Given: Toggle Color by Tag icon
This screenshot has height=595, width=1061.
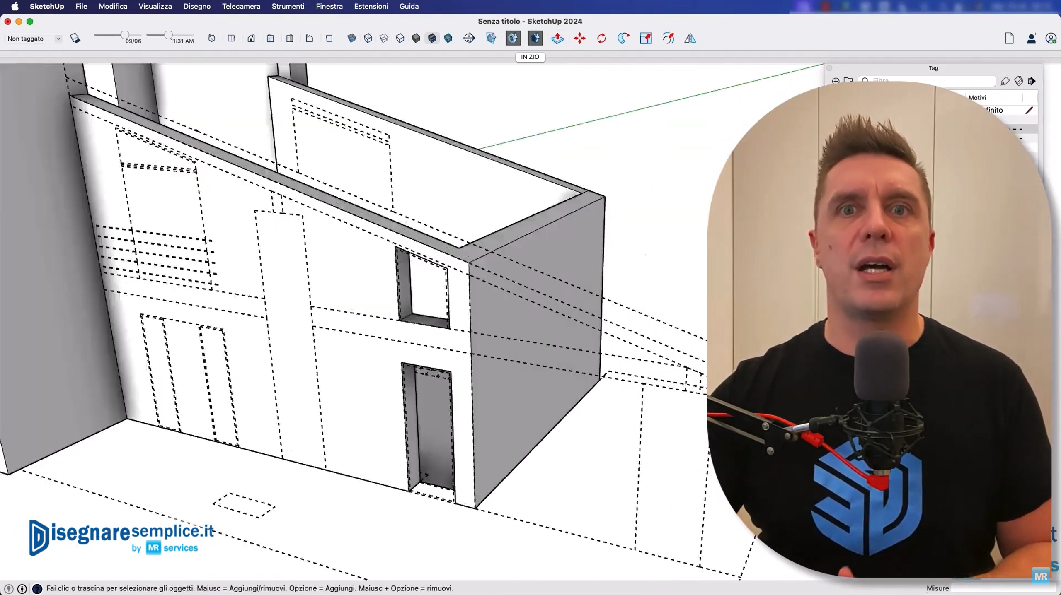Looking at the screenshot, I should (x=1018, y=81).
